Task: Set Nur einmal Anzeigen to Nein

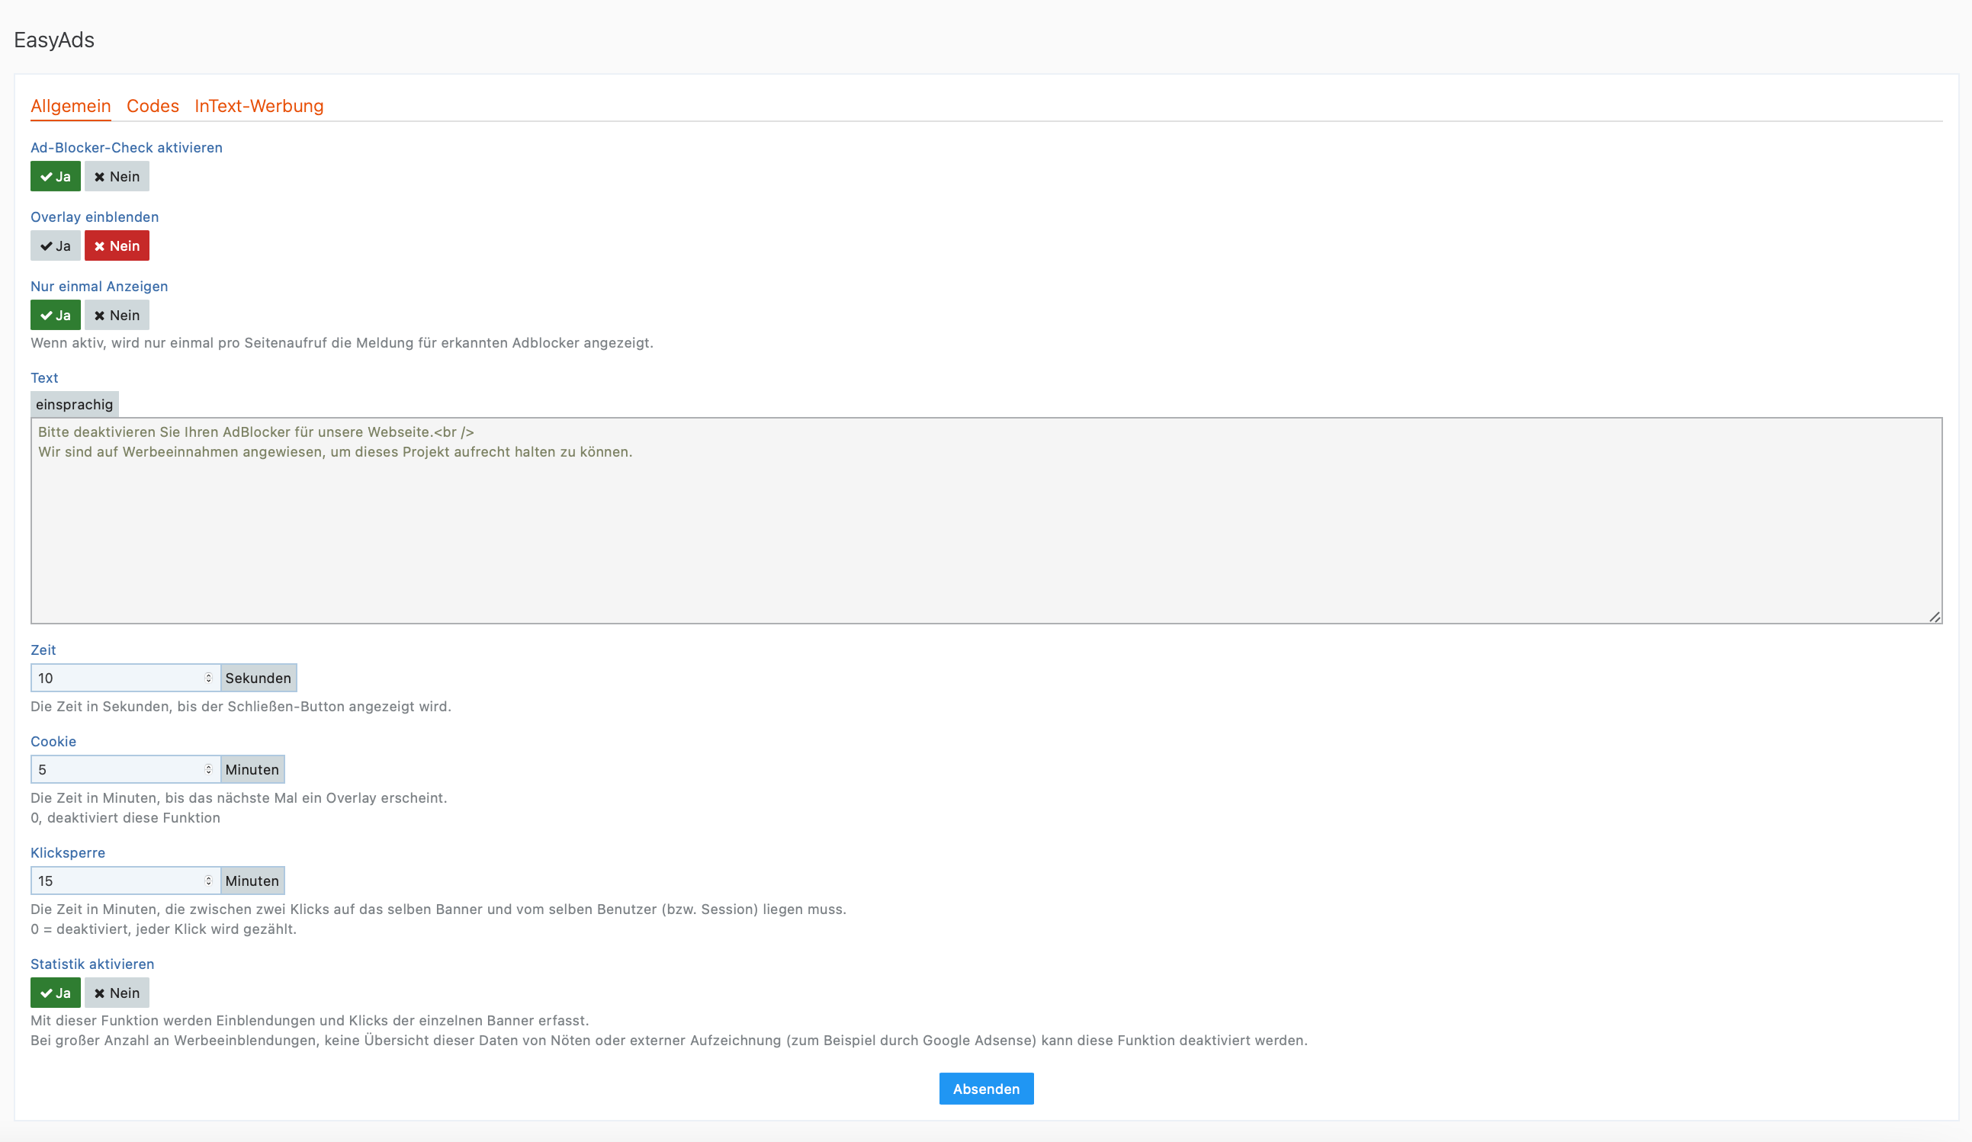Action: 117,315
